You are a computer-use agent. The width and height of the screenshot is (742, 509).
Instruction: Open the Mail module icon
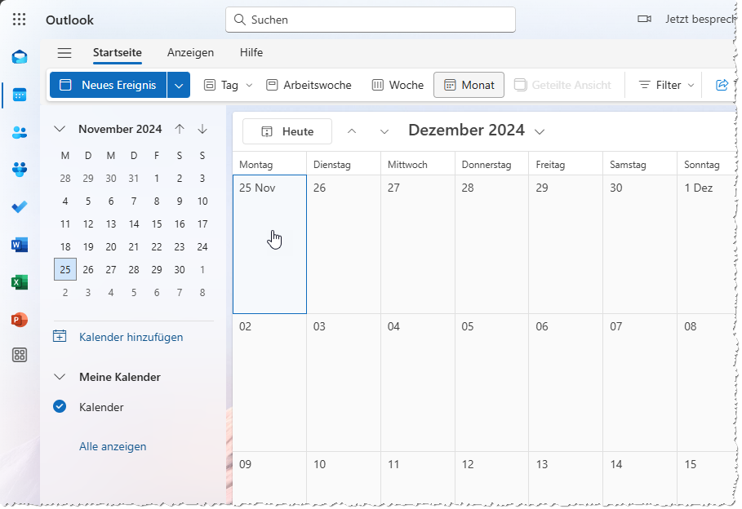pos(19,57)
